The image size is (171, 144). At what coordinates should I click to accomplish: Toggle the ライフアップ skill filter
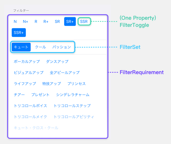(x=25, y=83)
